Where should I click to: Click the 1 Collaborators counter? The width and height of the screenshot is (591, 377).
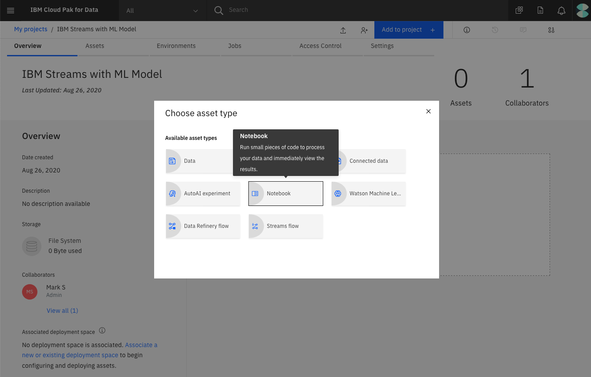tap(527, 88)
